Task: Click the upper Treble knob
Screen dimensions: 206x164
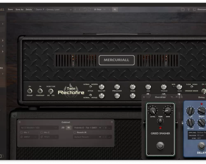Action: (x=164, y=87)
